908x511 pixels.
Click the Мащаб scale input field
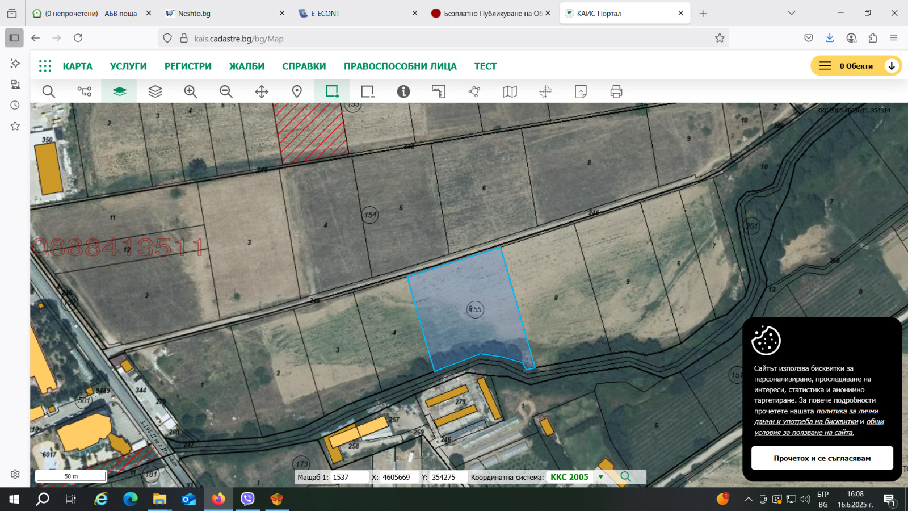349,477
